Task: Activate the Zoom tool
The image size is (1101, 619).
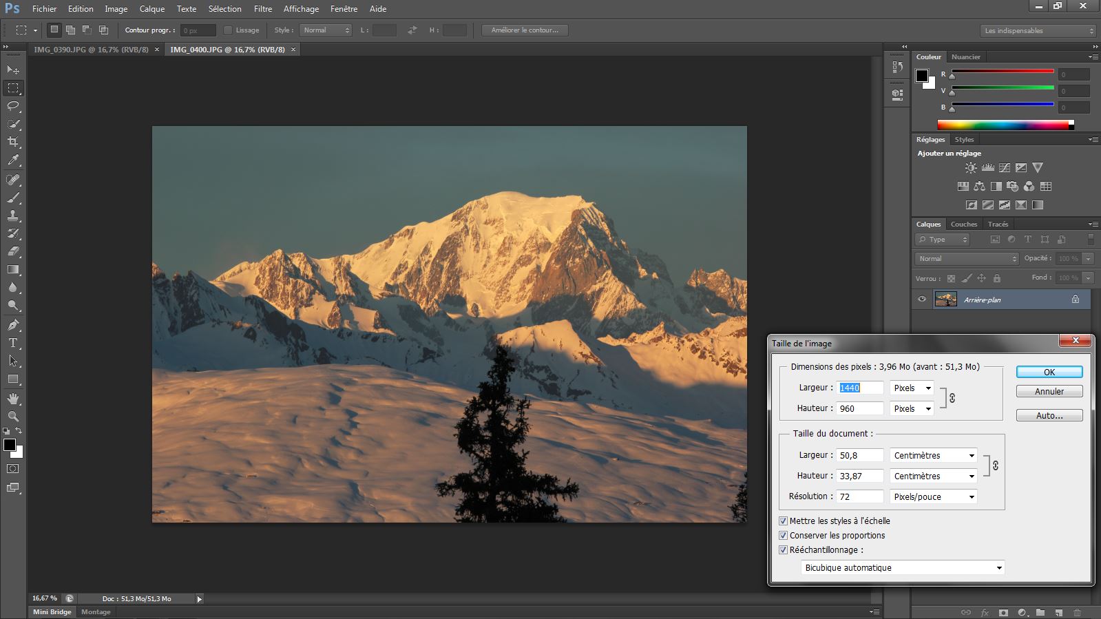Action: [13, 417]
